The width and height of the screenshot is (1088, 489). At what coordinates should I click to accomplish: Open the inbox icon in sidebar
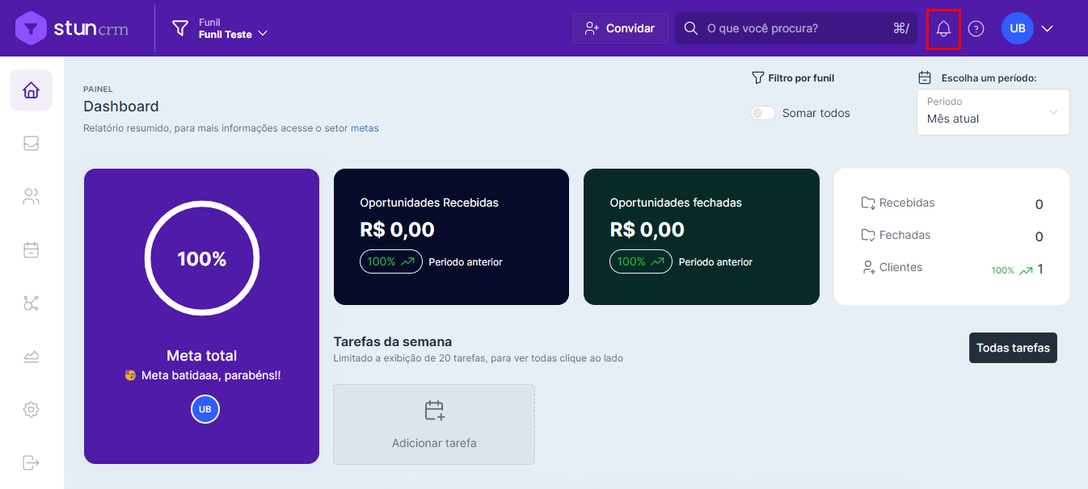pos(31,144)
